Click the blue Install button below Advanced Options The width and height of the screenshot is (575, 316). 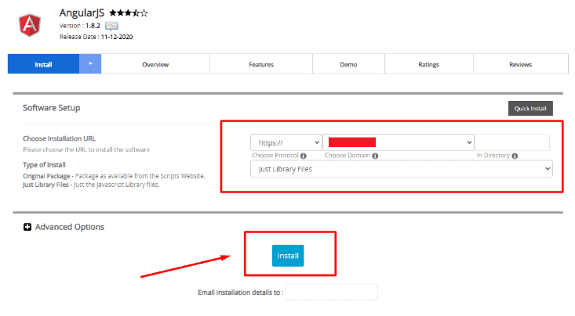[288, 256]
